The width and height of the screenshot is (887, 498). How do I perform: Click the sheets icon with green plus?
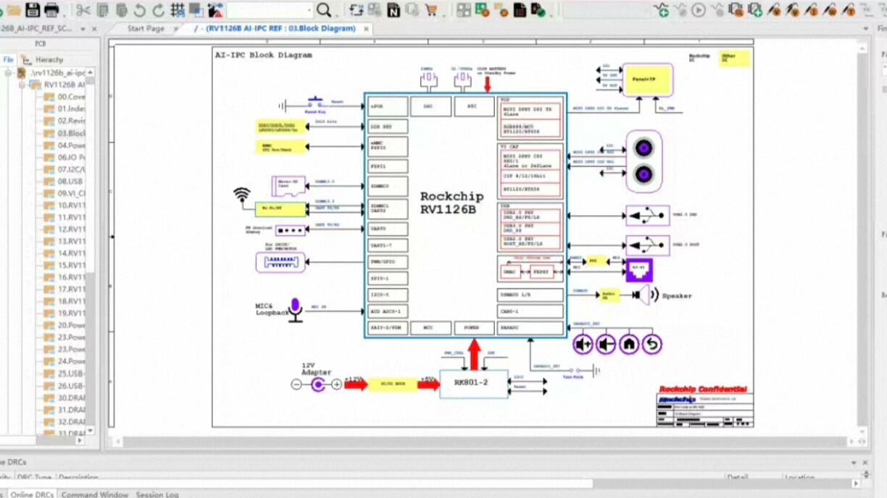tap(755, 10)
